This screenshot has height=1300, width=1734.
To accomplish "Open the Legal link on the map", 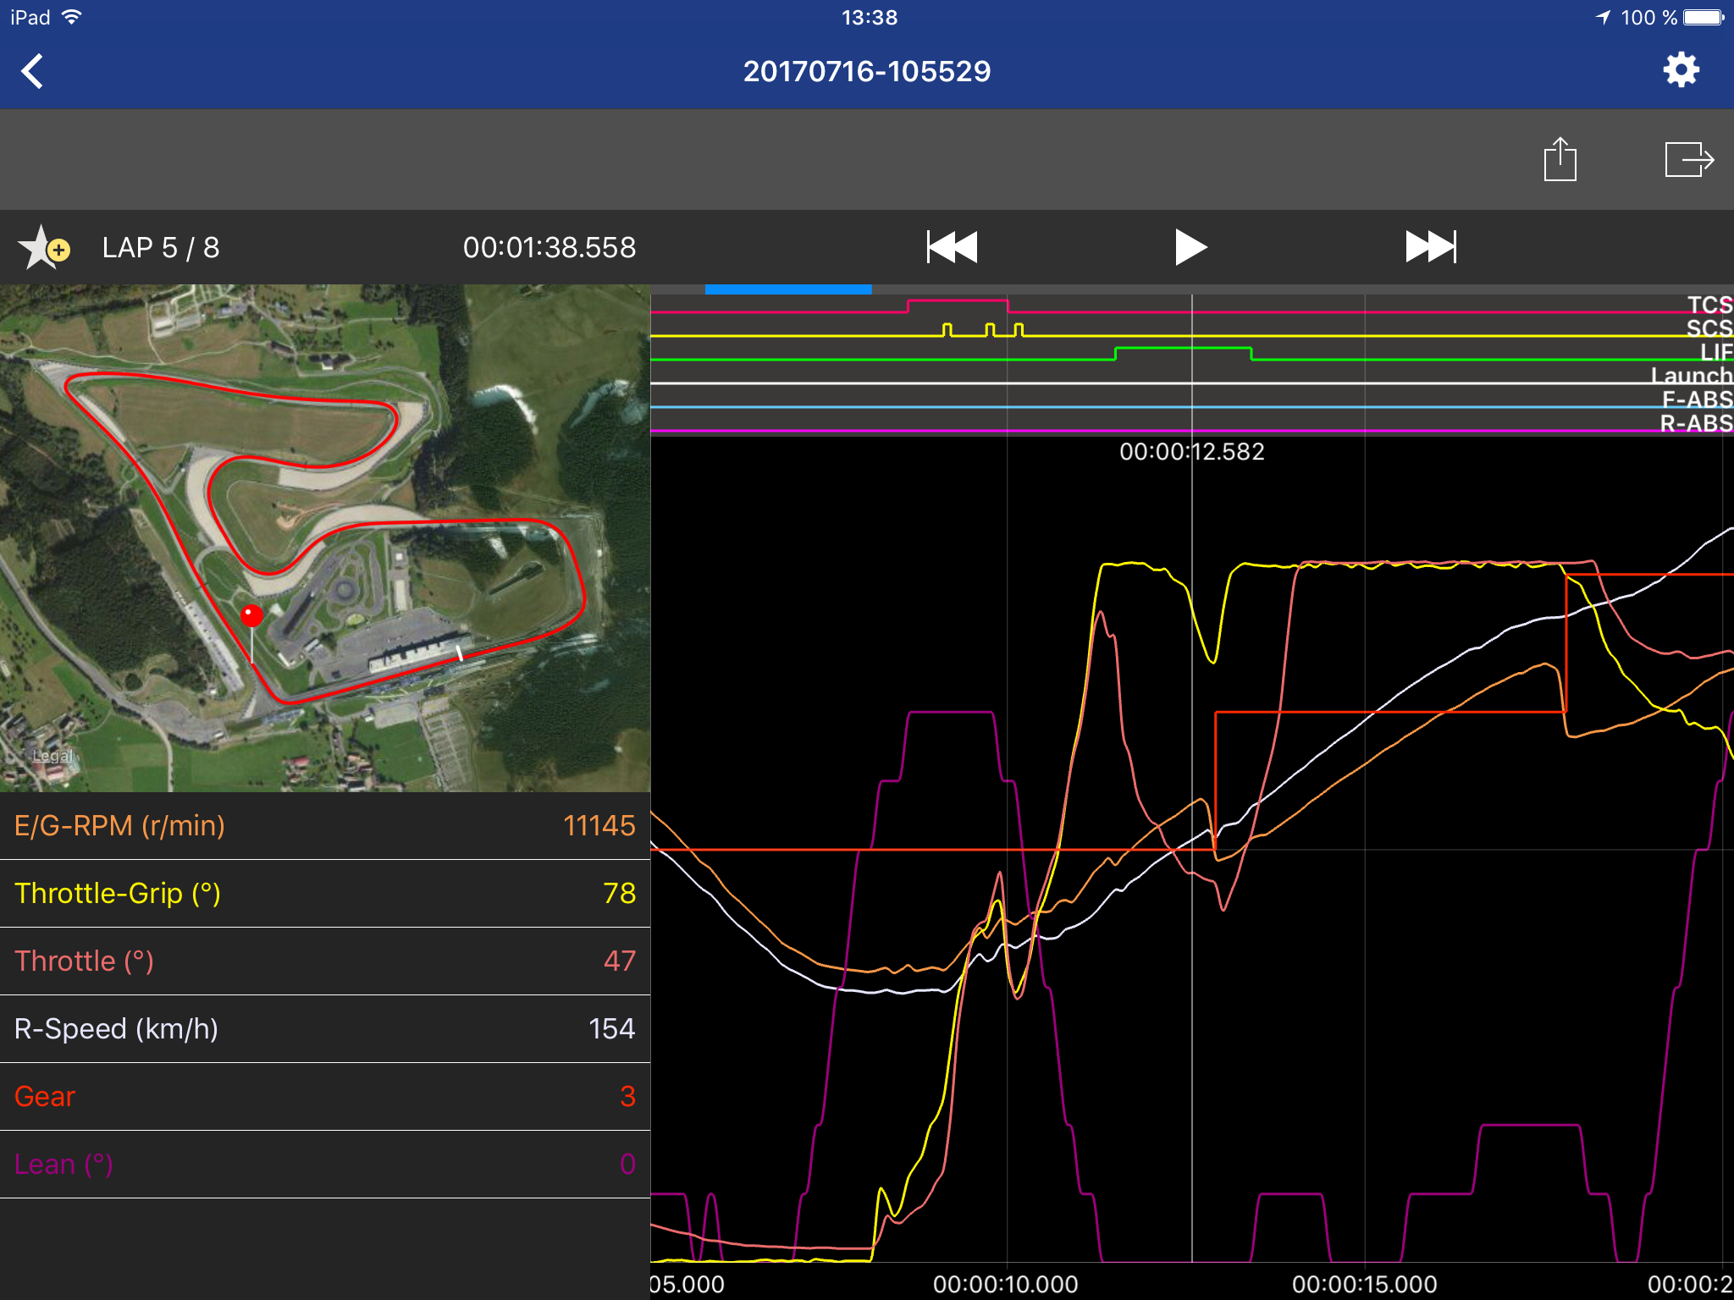I will [x=52, y=756].
